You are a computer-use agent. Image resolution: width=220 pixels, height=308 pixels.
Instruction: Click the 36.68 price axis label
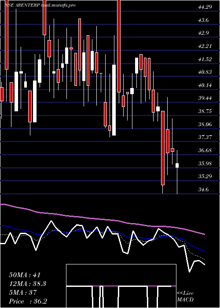pos(205,150)
